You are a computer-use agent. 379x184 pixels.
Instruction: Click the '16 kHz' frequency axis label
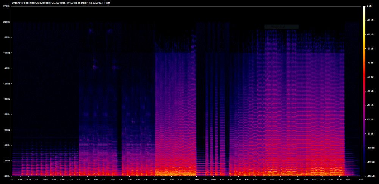[x=6, y=53]
